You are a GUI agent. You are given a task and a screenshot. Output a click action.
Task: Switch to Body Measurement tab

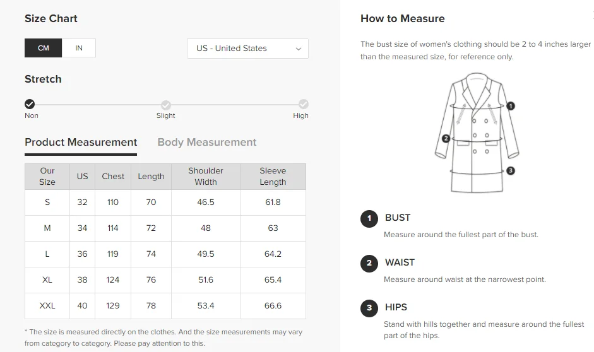point(207,143)
